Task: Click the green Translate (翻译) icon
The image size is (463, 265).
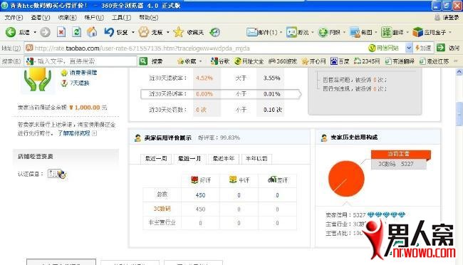Action: 386,32
